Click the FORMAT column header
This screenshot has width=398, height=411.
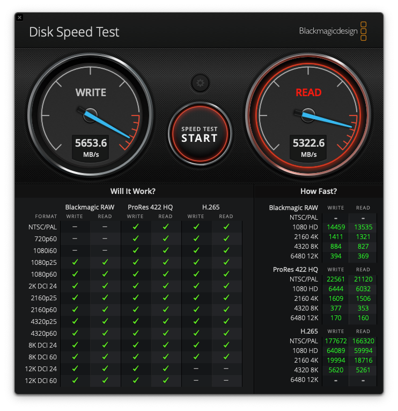46,217
